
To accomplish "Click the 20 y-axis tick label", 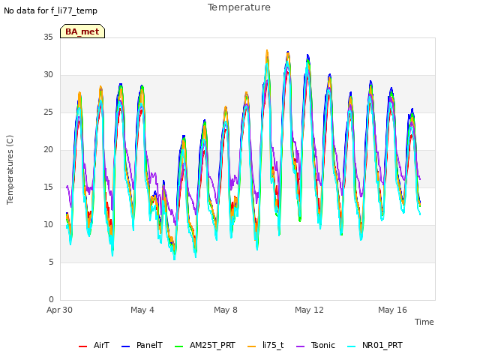I will 48,150.
